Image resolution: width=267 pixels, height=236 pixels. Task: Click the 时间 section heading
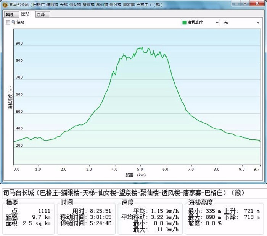(67, 202)
